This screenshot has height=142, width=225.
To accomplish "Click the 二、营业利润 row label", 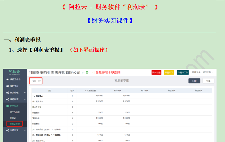I will pyautogui.click(x=46, y=135).
